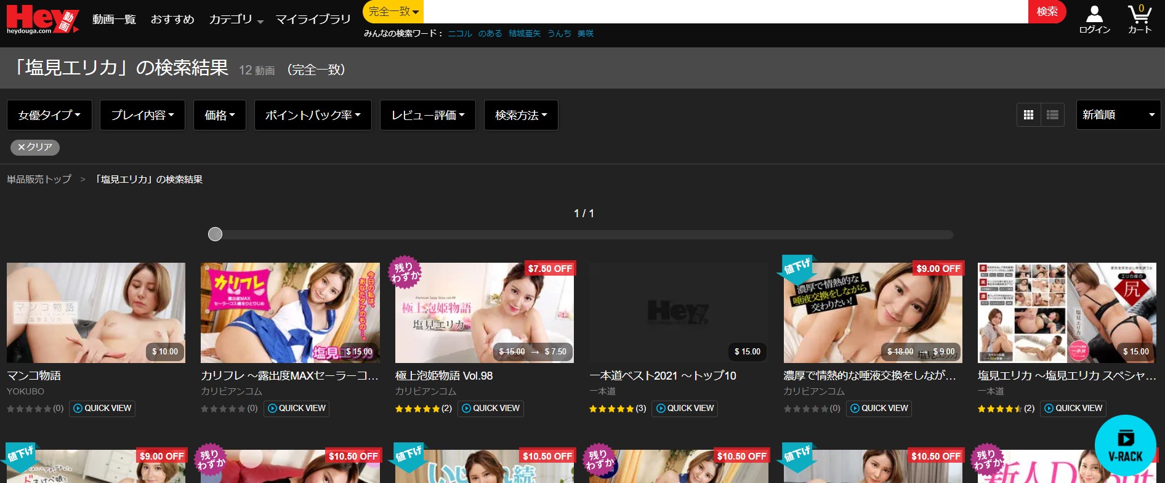Image resolution: width=1165 pixels, height=483 pixels.
Task: Open マイライブラリ
Action: coord(313,20)
